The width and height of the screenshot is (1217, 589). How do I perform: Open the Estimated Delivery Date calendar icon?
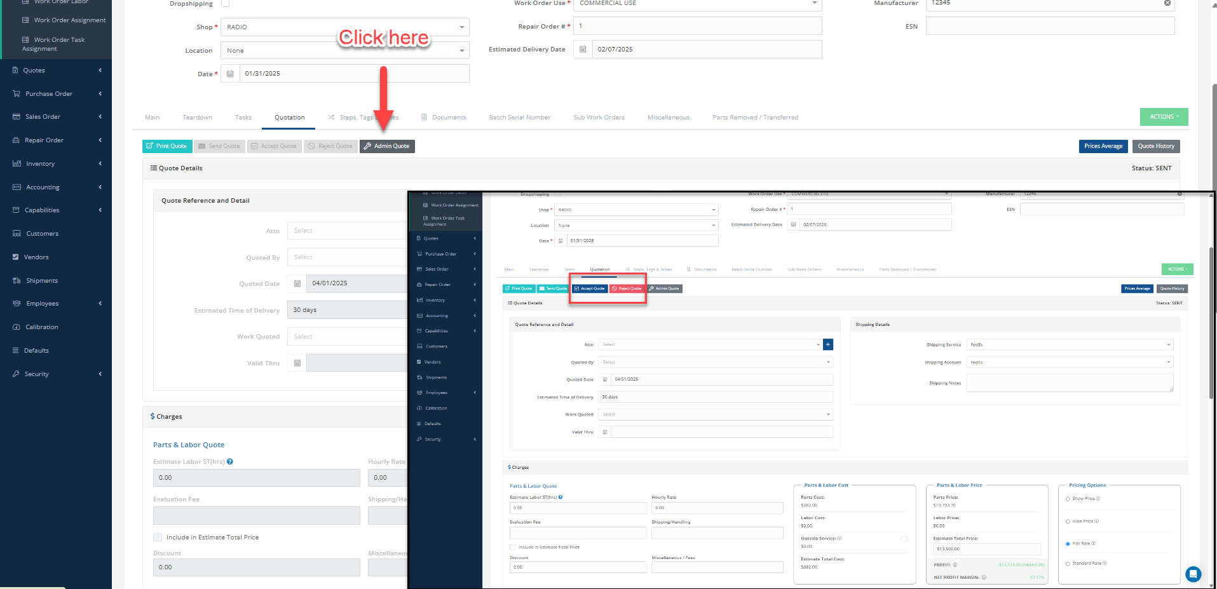[583, 50]
